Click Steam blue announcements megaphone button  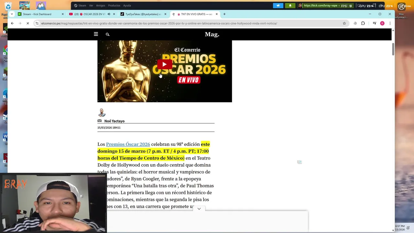[278, 6]
